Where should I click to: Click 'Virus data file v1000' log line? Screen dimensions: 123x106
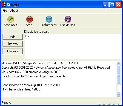point(31,72)
